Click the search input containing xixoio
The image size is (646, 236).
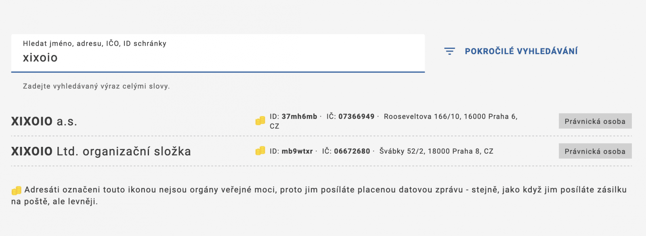pos(218,57)
